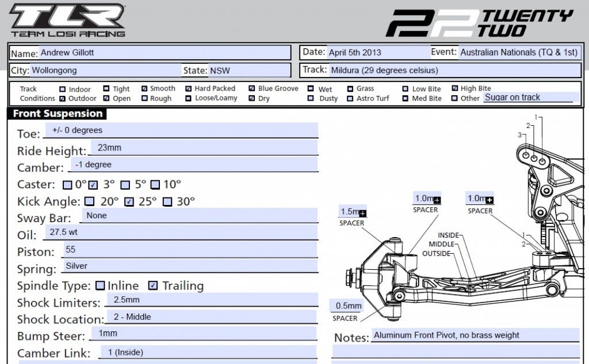Uncheck the Trailing Spindle Type box

pyautogui.click(x=152, y=286)
